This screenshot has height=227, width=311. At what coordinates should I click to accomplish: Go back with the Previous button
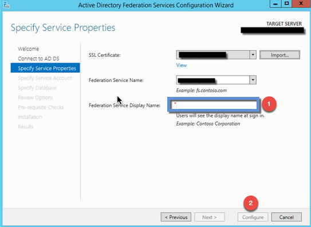[176, 217]
